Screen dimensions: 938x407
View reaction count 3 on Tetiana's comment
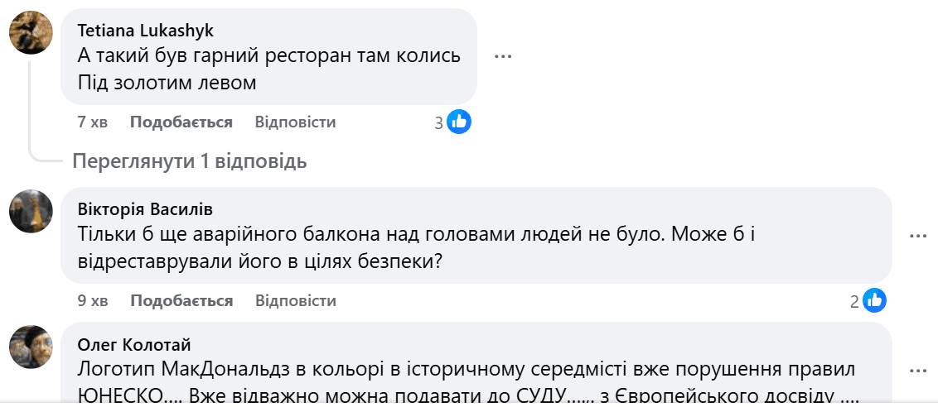pos(439,123)
